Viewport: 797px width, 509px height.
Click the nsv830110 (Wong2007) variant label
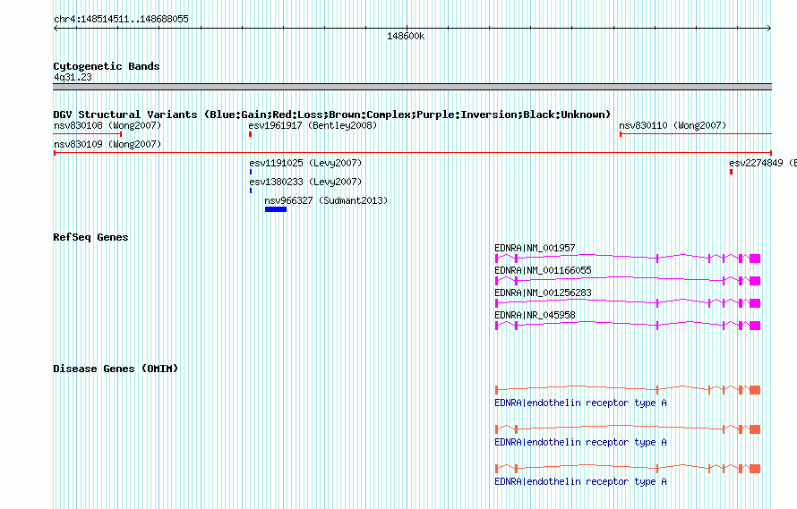673,125
